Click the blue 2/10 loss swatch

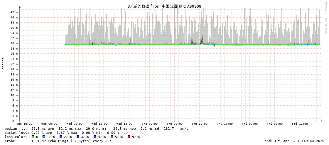pyautogui.click(x=61, y=137)
